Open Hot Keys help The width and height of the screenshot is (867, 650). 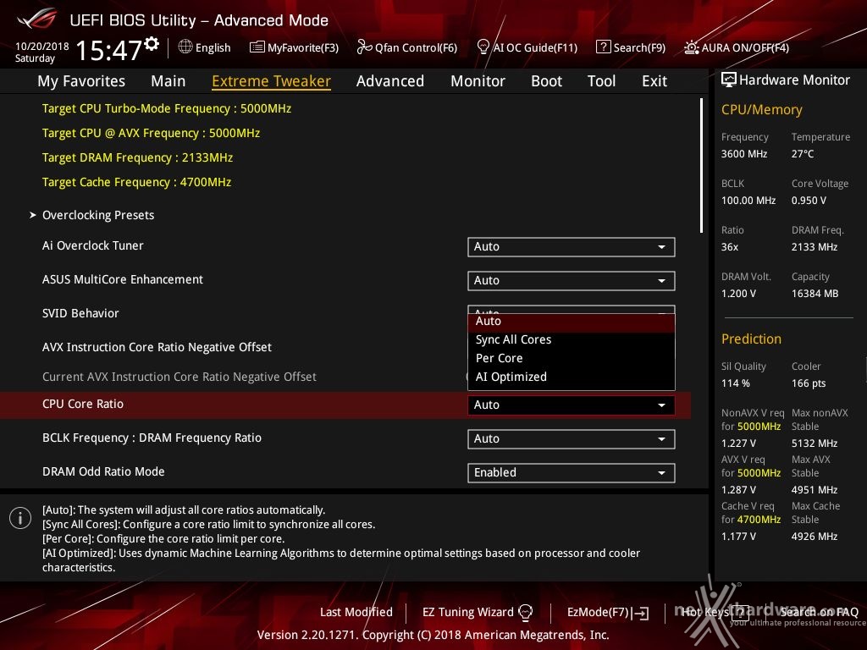pyautogui.click(x=714, y=612)
